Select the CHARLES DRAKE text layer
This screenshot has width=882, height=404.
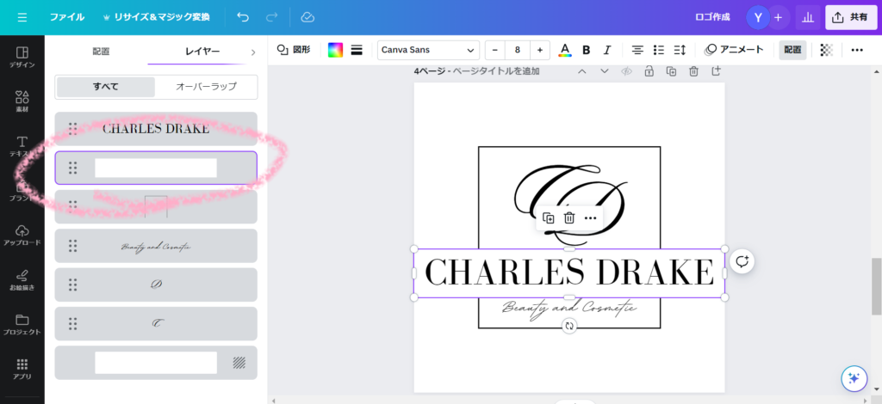(156, 128)
